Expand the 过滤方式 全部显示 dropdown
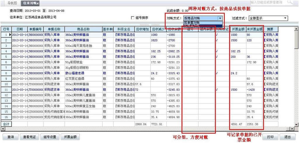Viewport: 299px width, 143px height. (286, 18)
